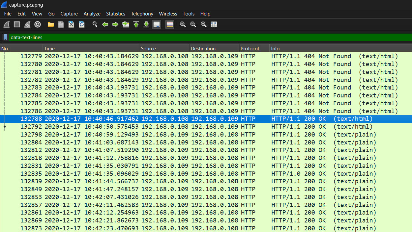Click the data-text-lines display filter field

tap(210, 38)
